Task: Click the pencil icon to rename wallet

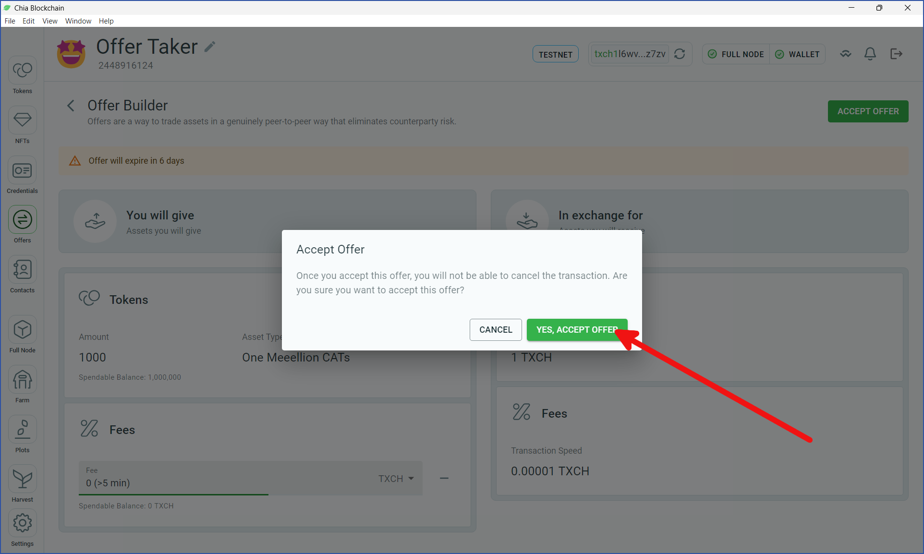Action: click(210, 47)
